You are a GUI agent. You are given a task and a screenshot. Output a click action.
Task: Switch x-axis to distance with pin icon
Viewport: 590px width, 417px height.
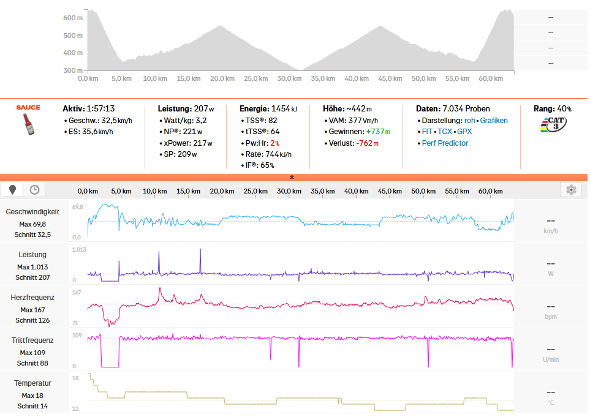point(12,190)
